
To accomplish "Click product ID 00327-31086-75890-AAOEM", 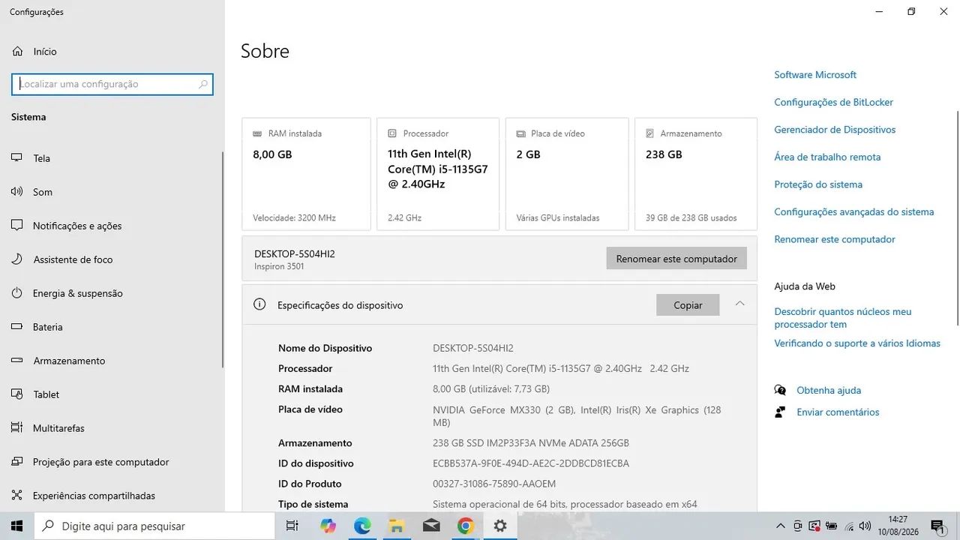I will (x=494, y=484).
